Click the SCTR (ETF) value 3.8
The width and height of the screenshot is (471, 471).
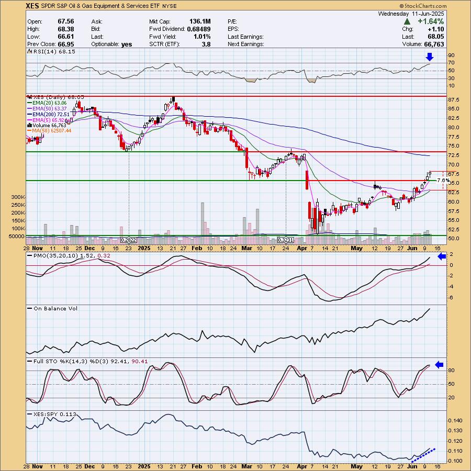[206, 44]
